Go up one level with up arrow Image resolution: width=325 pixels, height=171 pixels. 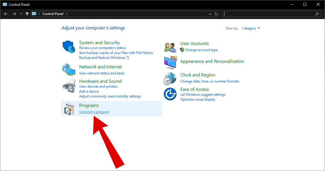27,14
